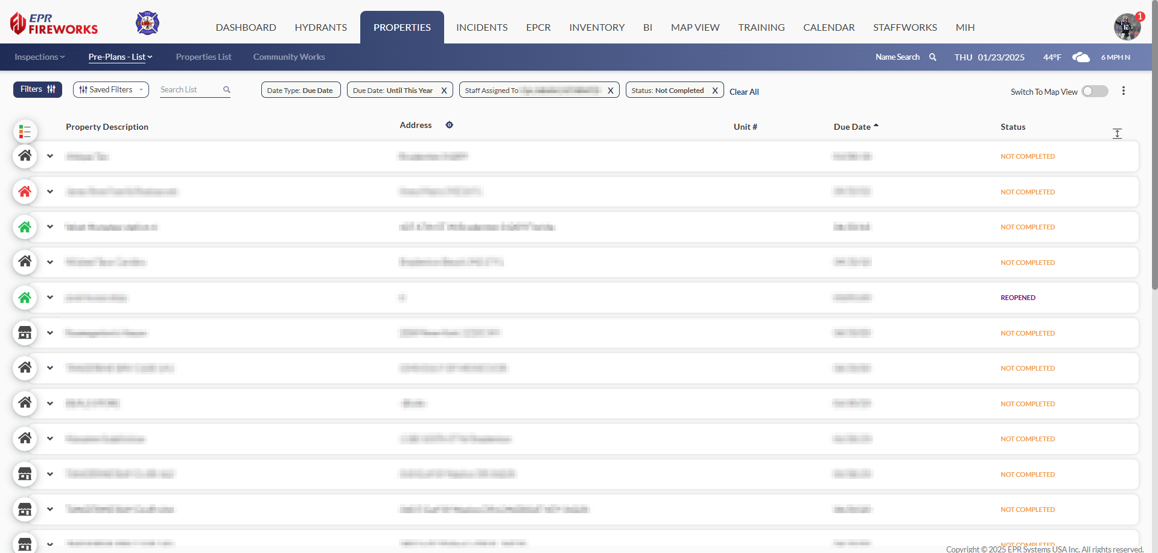1158x553 pixels.
Task: Click the collapse rows icon under Status
Action: coord(1117,133)
